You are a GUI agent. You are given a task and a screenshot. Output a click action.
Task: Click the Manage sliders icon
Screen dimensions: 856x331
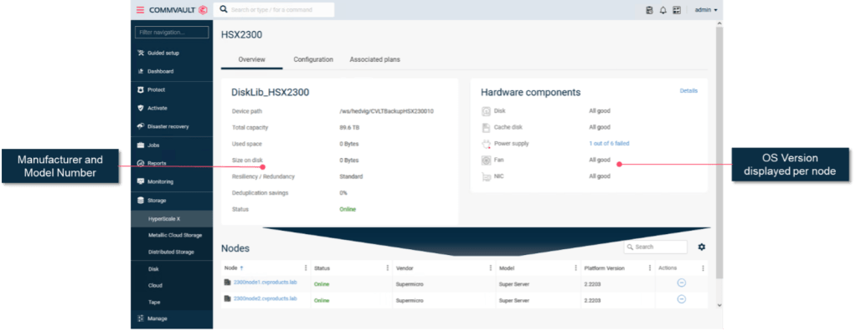pos(141,318)
